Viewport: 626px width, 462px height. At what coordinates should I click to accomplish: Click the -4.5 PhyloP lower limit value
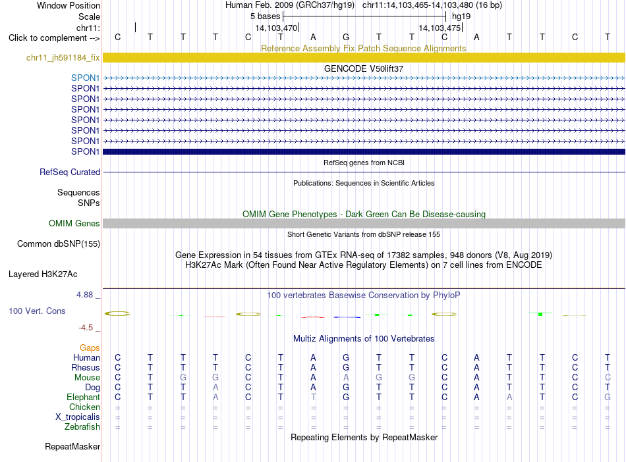[x=86, y=328]
